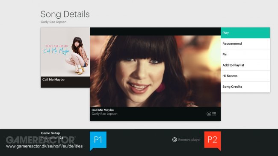Select the blue P1 player badge
The height and width of the screenshot is (156, 278).
(x=98, y=141)
